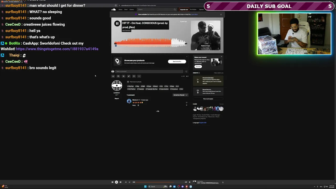Open the Feed tab in SoundCloud
The width and height of the screenshot is (336, 189).
pos(126,9)
